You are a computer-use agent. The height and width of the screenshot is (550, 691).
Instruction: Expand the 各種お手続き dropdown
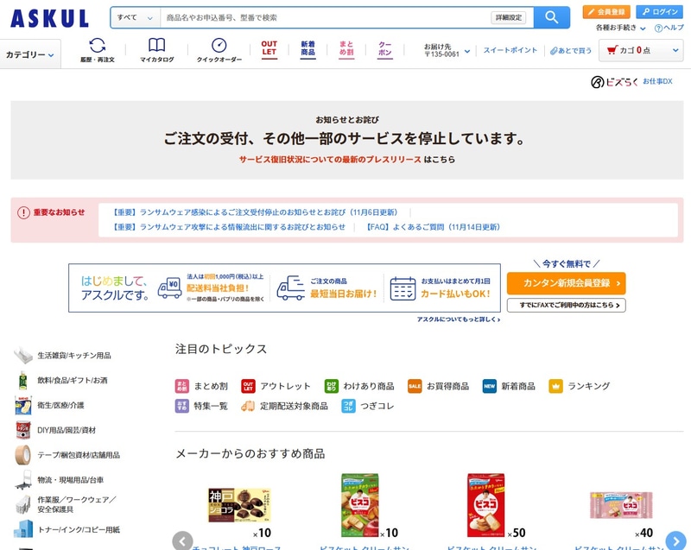tap(620, 28)
